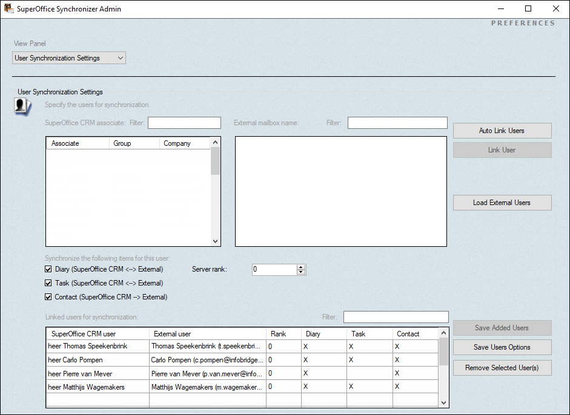Click the empty Task cell for Pierre van Mever
Viewport: 570px width, 415px height.
tap(370, 373)
